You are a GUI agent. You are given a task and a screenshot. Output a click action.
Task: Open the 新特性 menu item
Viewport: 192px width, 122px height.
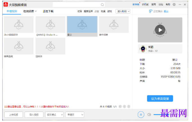click(136, 4)
